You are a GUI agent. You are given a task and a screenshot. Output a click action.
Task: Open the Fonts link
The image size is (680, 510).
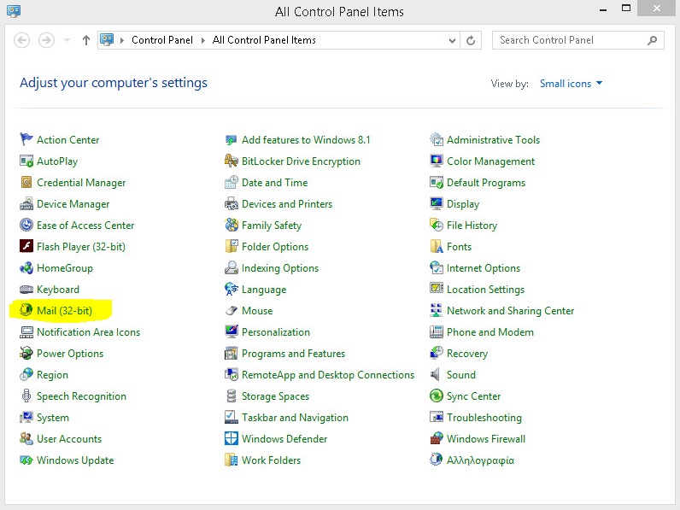tap(459, 246)
